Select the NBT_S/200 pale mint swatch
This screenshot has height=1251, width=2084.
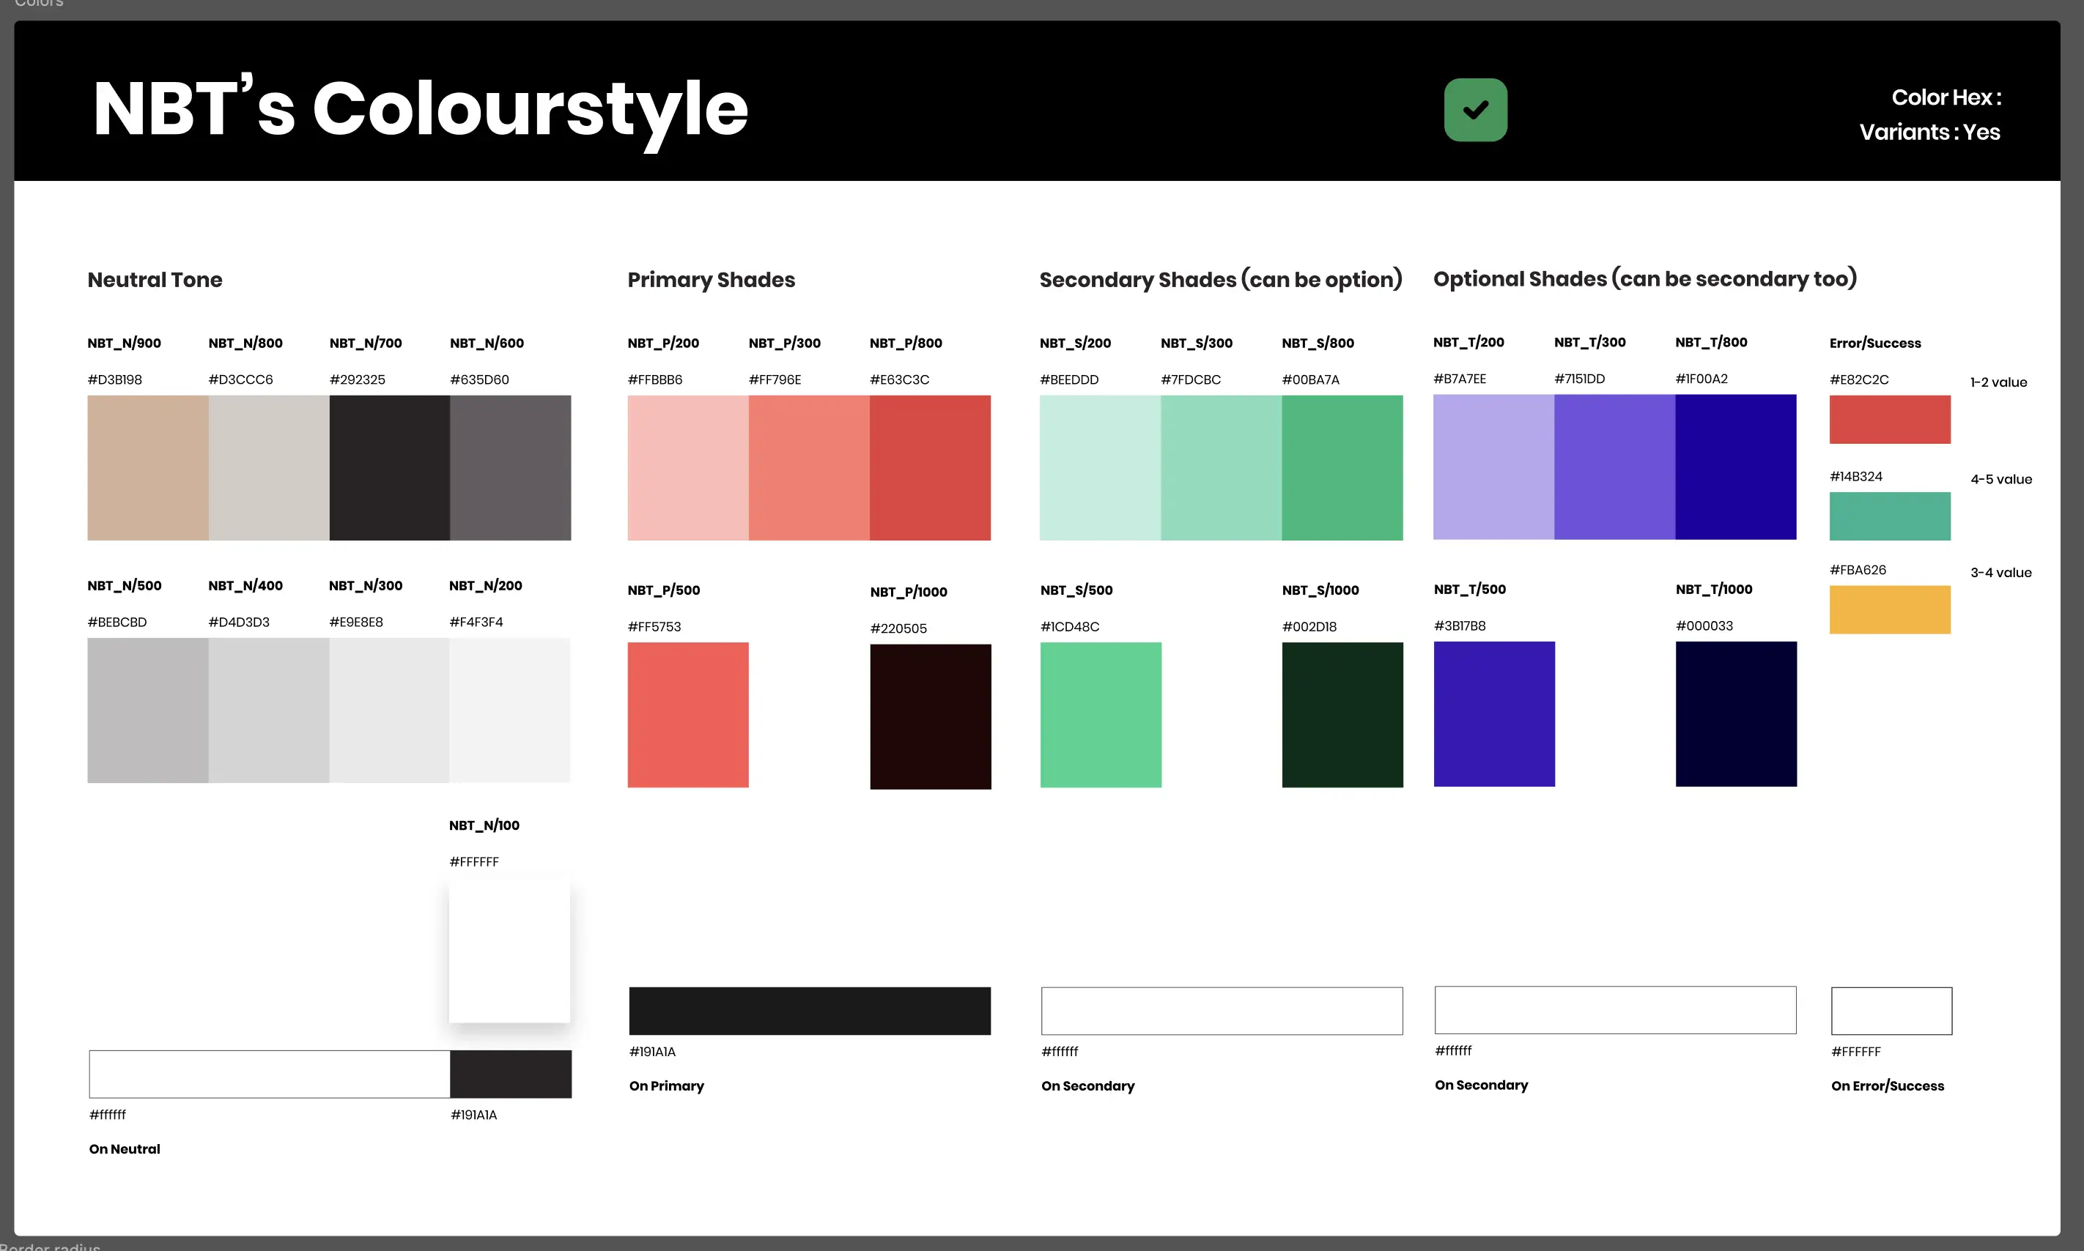point(1100,468)
